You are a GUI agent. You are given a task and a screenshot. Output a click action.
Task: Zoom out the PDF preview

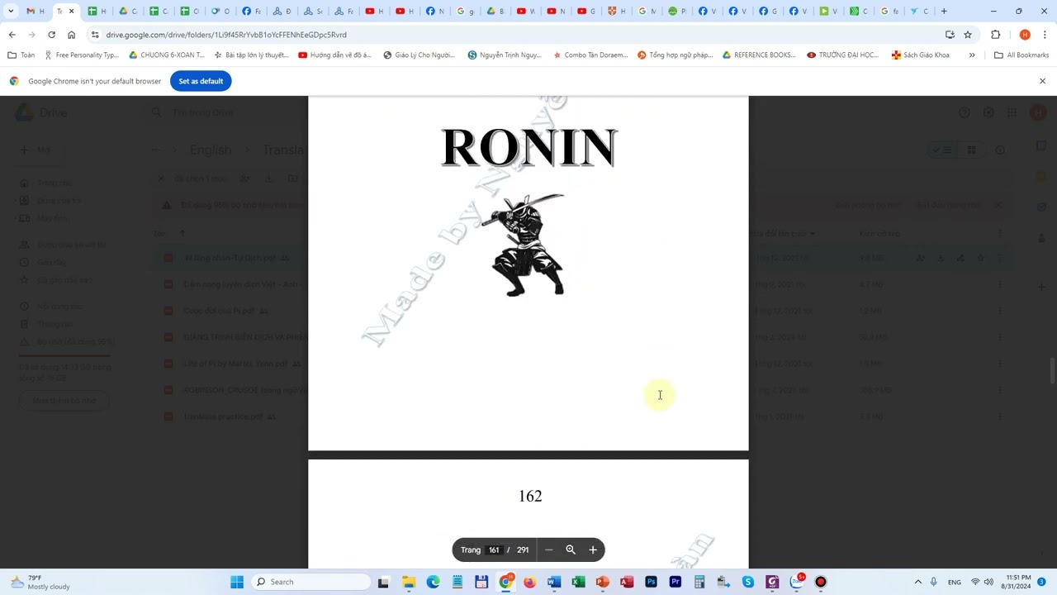click(x=548, y=550)
